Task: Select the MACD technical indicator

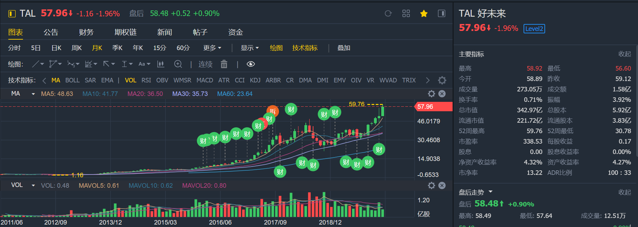Action: point(205,80)
